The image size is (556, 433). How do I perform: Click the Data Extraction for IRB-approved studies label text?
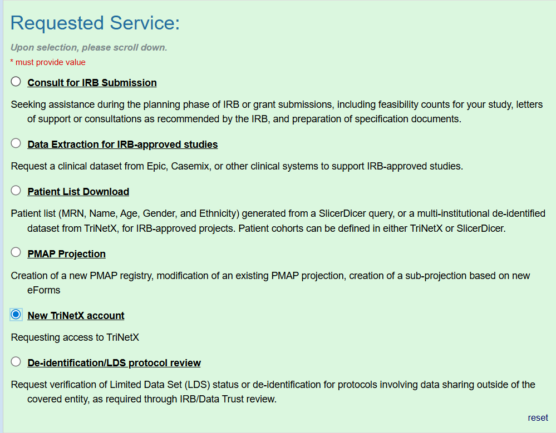click(x=122, y=145)
